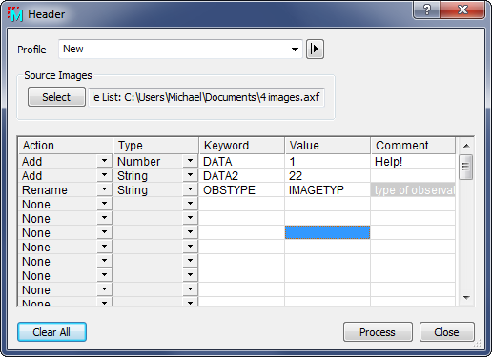This screenshot has height=357, width=492.
Task: Click the vertical scrollbar thumb
Action: (x=466, y=167)
